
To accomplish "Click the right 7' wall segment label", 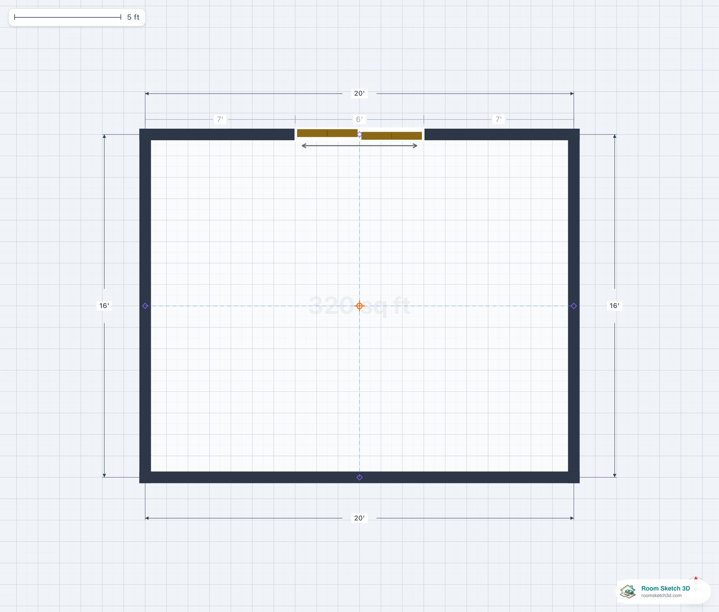I will pos(499,119).
